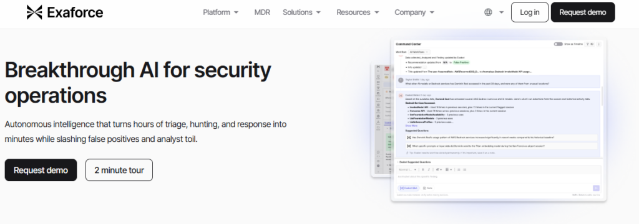Click Request demo in the header

click(583, 12)
